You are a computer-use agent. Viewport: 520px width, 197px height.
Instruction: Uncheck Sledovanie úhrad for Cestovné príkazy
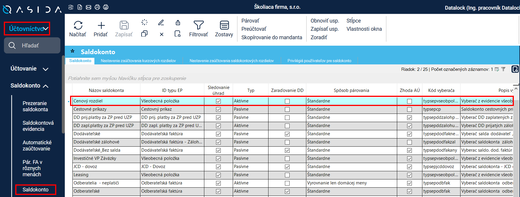218,109
